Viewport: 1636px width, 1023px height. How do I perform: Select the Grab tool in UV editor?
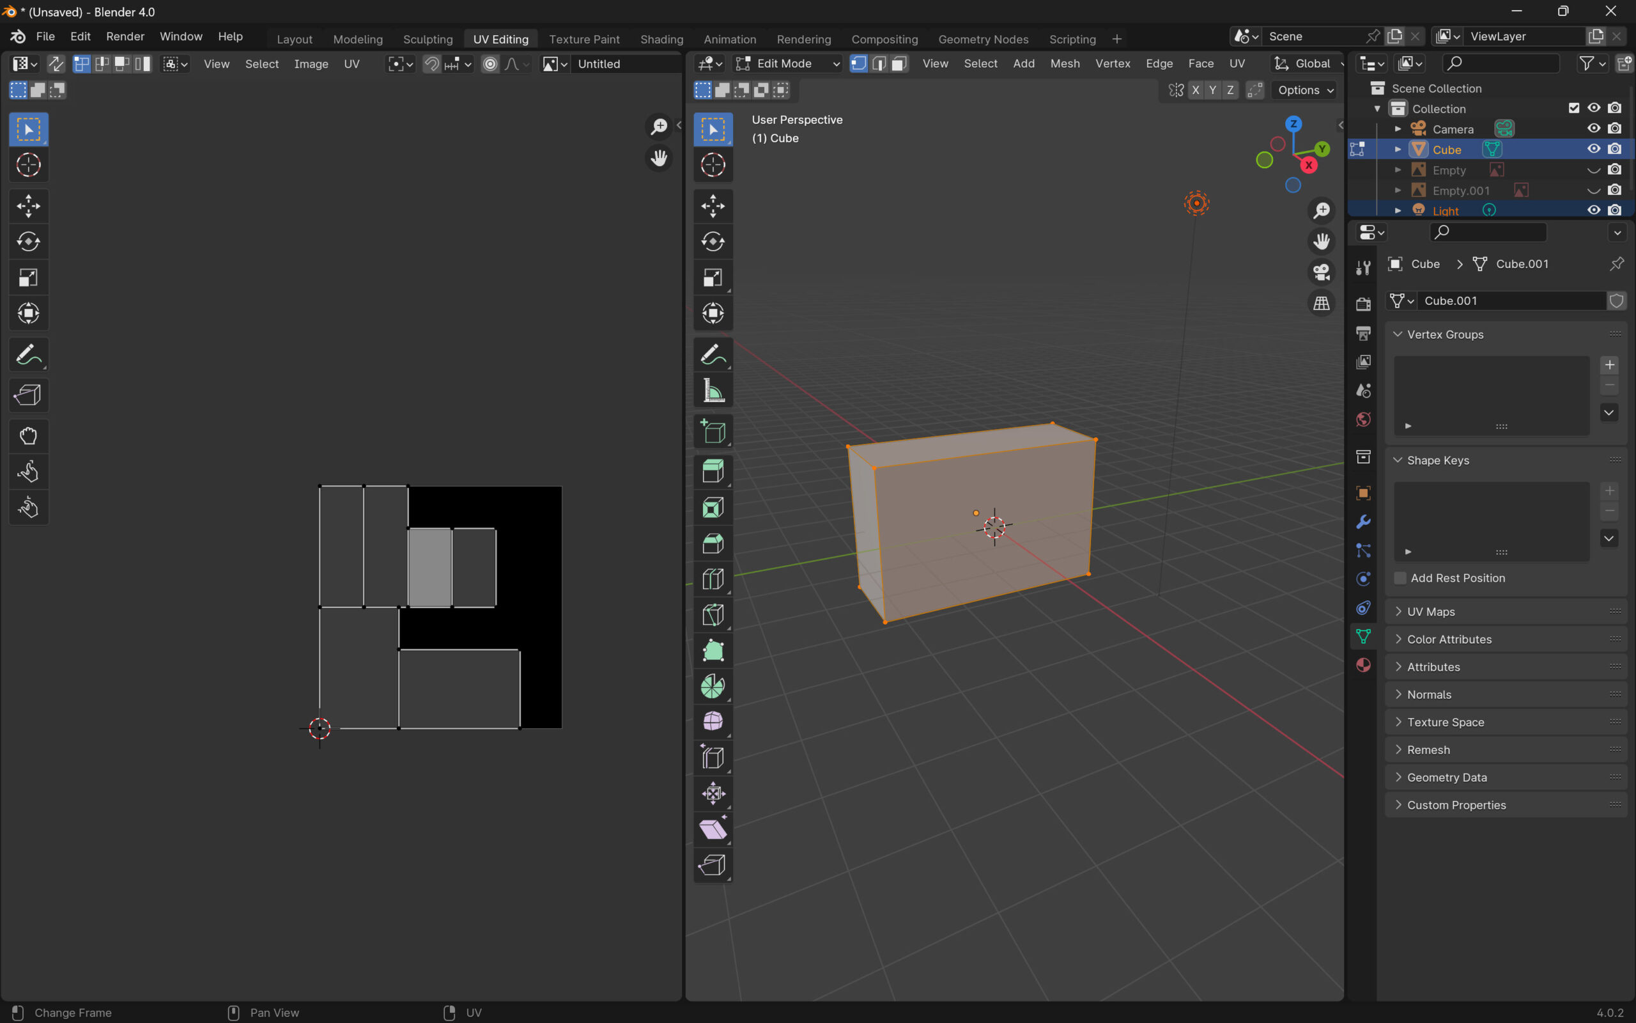pos(28,435)
